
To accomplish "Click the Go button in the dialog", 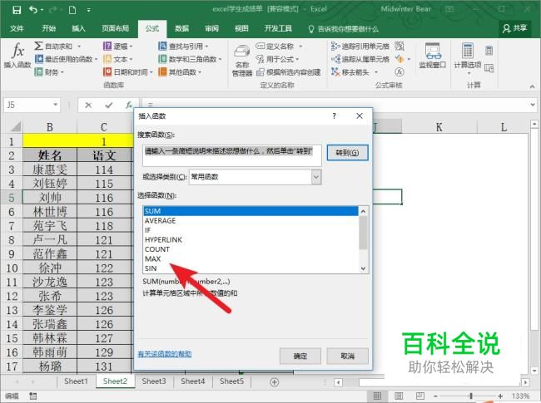I will [x=347, y=153].
